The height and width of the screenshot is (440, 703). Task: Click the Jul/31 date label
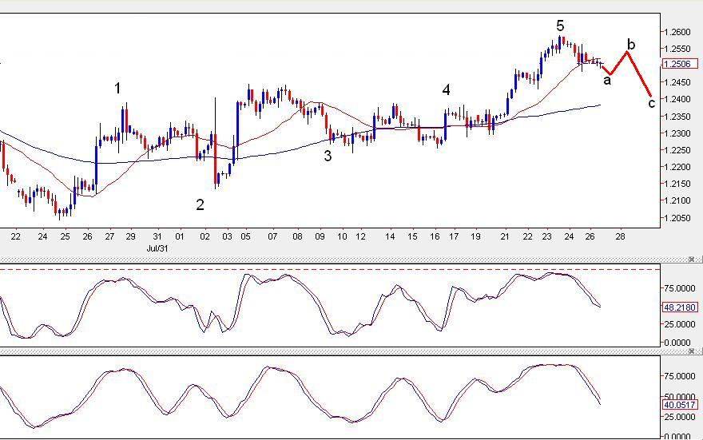click(x=157, y=248)
